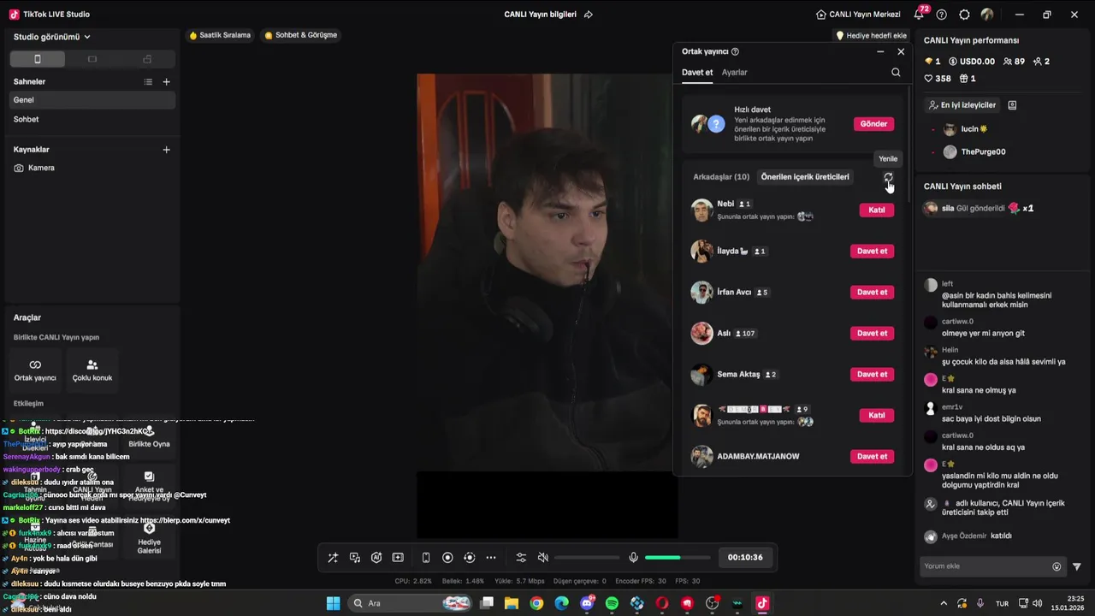1095x616 pixels.
Task: Join Nebi's co-host stream with Katıl
Action: (877, 210)
